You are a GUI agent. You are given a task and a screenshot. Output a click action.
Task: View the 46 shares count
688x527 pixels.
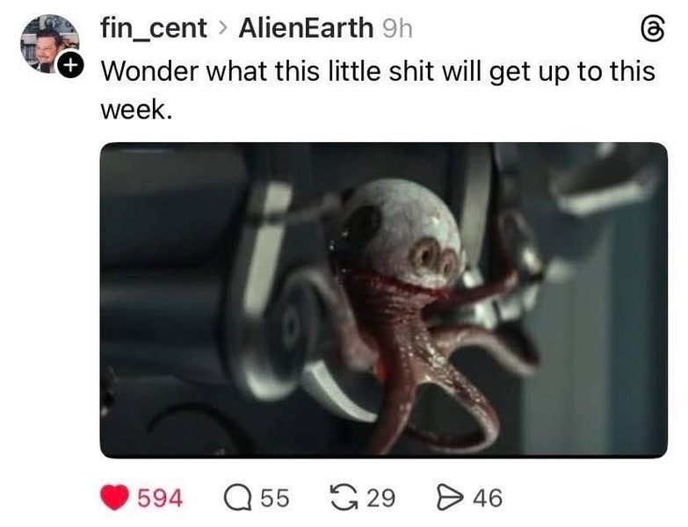tap(488, 499)
